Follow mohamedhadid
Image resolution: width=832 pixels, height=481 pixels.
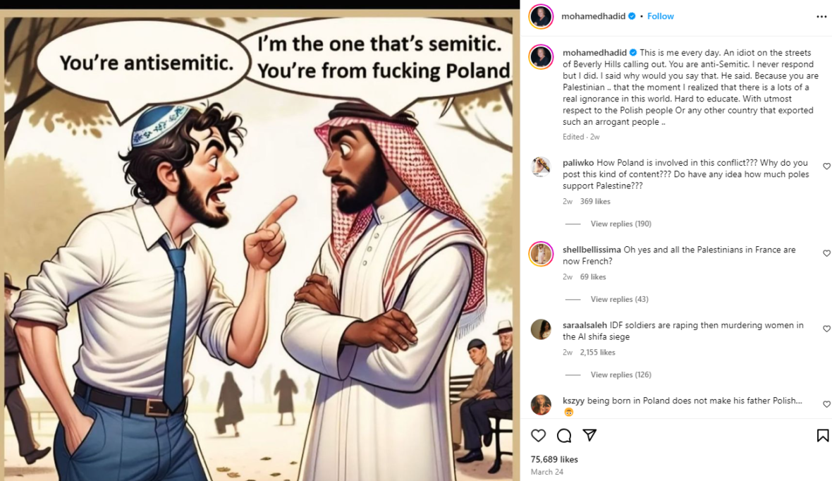660,16
